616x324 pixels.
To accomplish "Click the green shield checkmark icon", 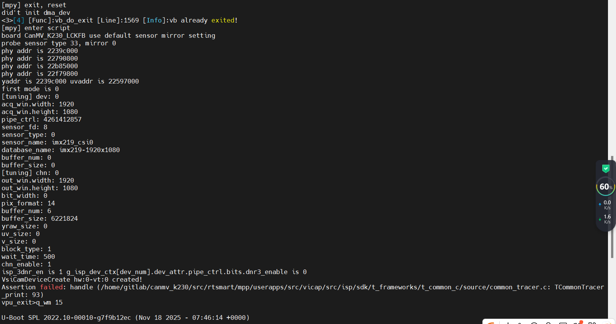I will click(606, 168).
